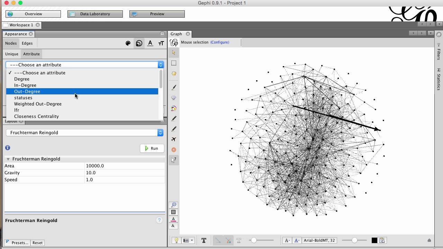Edit the Area value 10000.0

pyautogui.click(x=125, y=166)
